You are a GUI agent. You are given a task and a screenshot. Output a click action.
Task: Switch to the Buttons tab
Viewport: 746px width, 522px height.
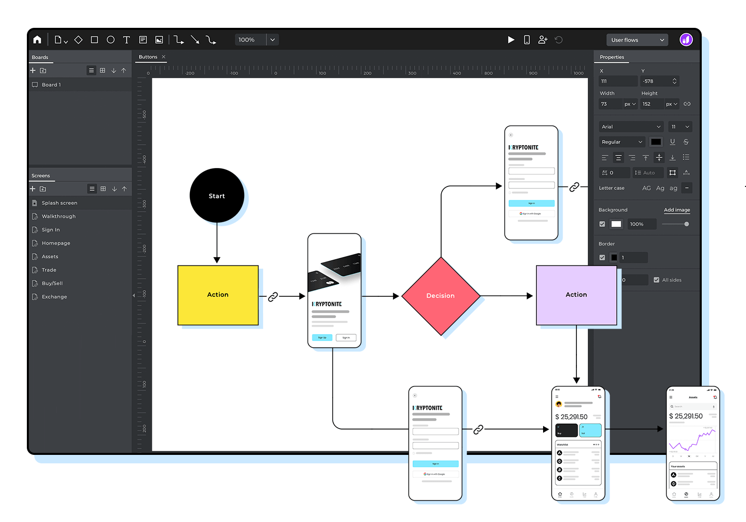[x=148, y=57]
